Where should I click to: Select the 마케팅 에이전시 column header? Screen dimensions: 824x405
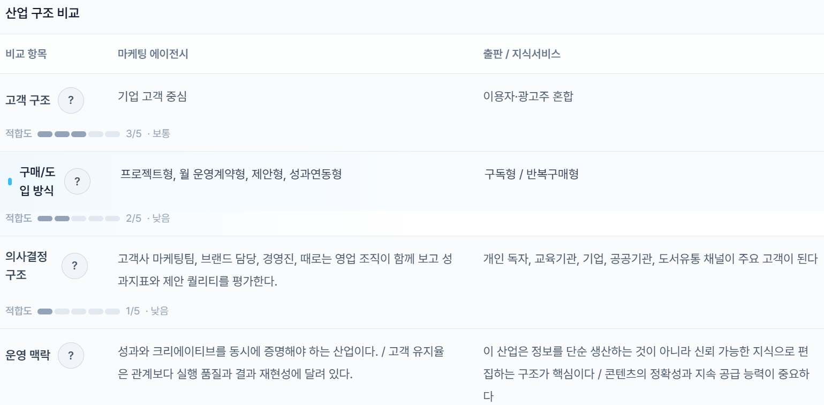click(153, 54)
